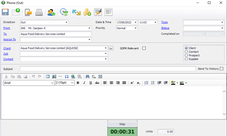Open the Arial font name dropdown

(x=52, y=83)
